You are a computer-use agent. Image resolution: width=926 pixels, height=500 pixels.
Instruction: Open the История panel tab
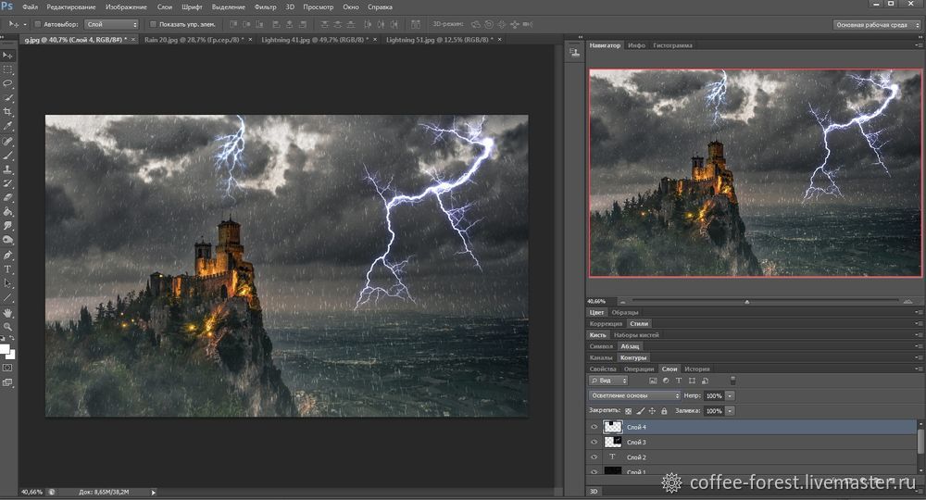(696, 369)
